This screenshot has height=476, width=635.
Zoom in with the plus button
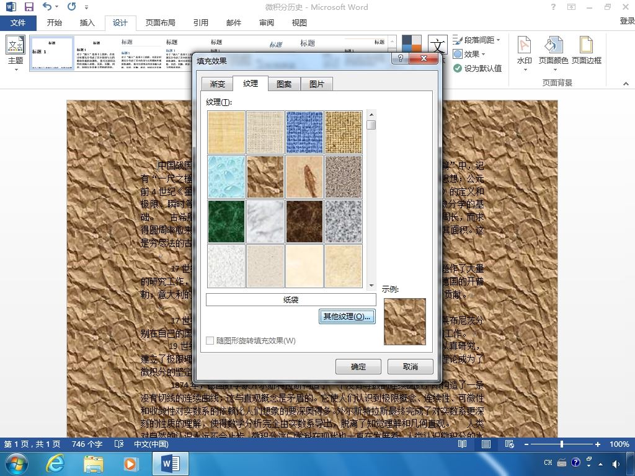click(x=597, y=444)
